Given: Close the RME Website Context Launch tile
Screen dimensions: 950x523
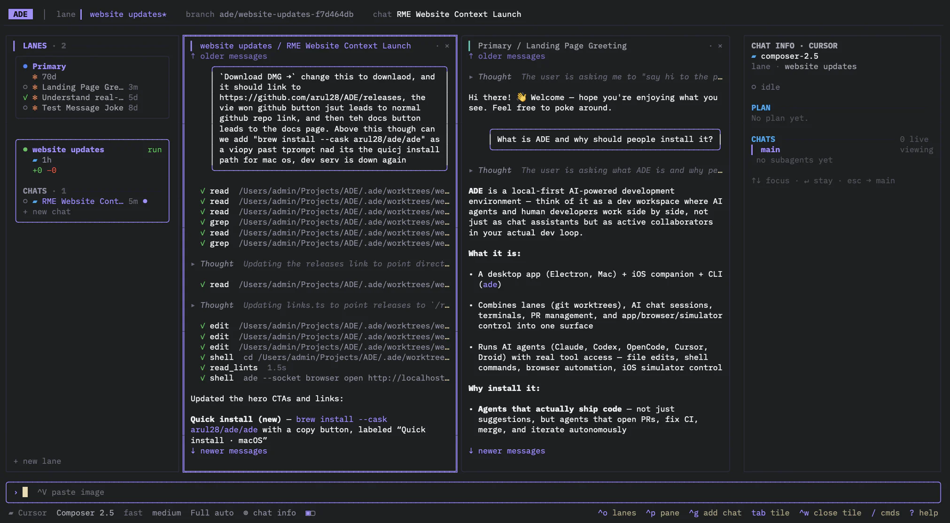Looking at the screenshot, I should tap(447, 46).
